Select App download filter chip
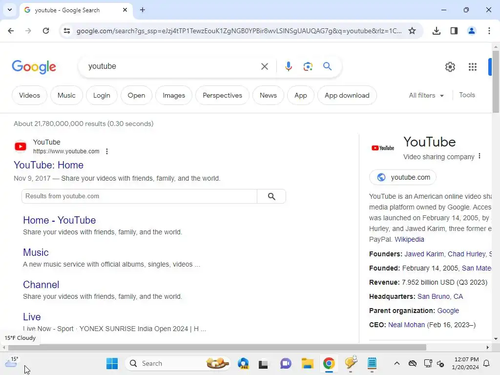 click(x=347, y=95)
